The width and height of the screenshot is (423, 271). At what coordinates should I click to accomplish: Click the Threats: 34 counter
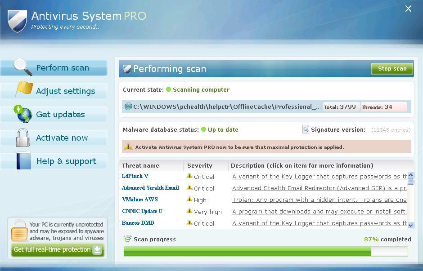pos(383,107)
